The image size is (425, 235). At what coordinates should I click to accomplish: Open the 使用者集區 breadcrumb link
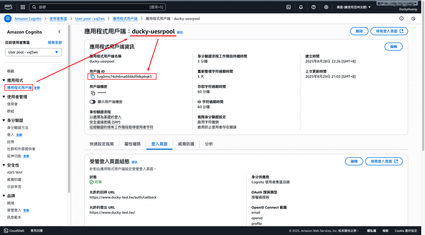point(58,19)
